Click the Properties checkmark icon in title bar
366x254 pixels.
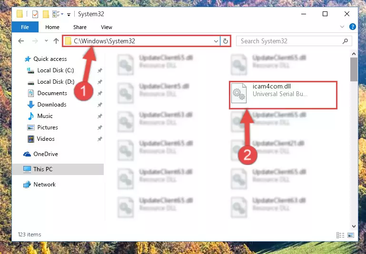[35, 14]
